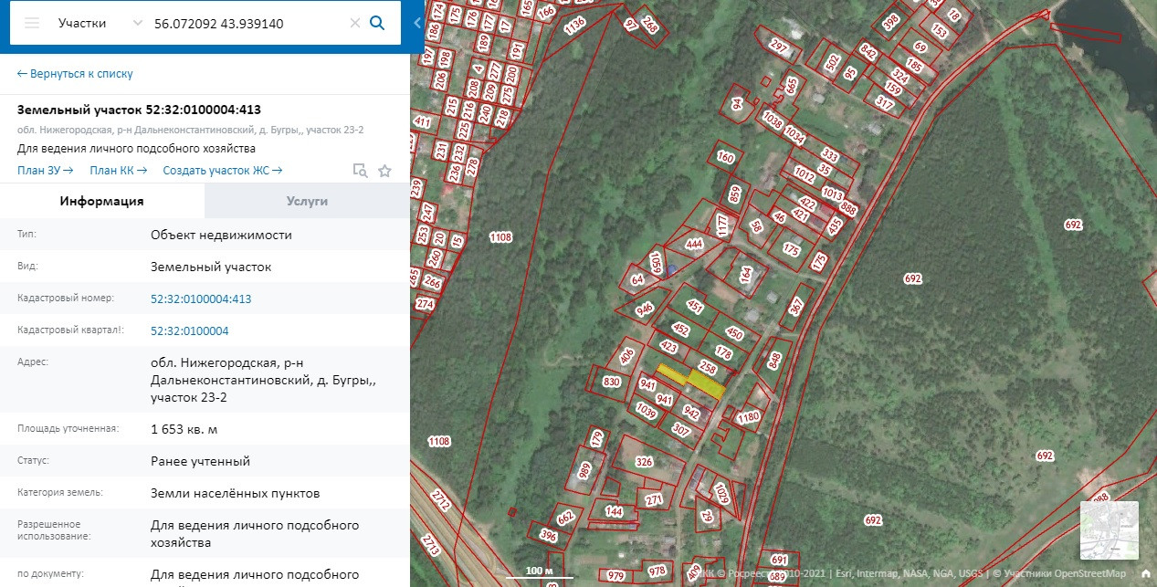Select parcel 271 on map
Image resolution: width=1157 pixels, height=587 pixels.
click(654, 500)
